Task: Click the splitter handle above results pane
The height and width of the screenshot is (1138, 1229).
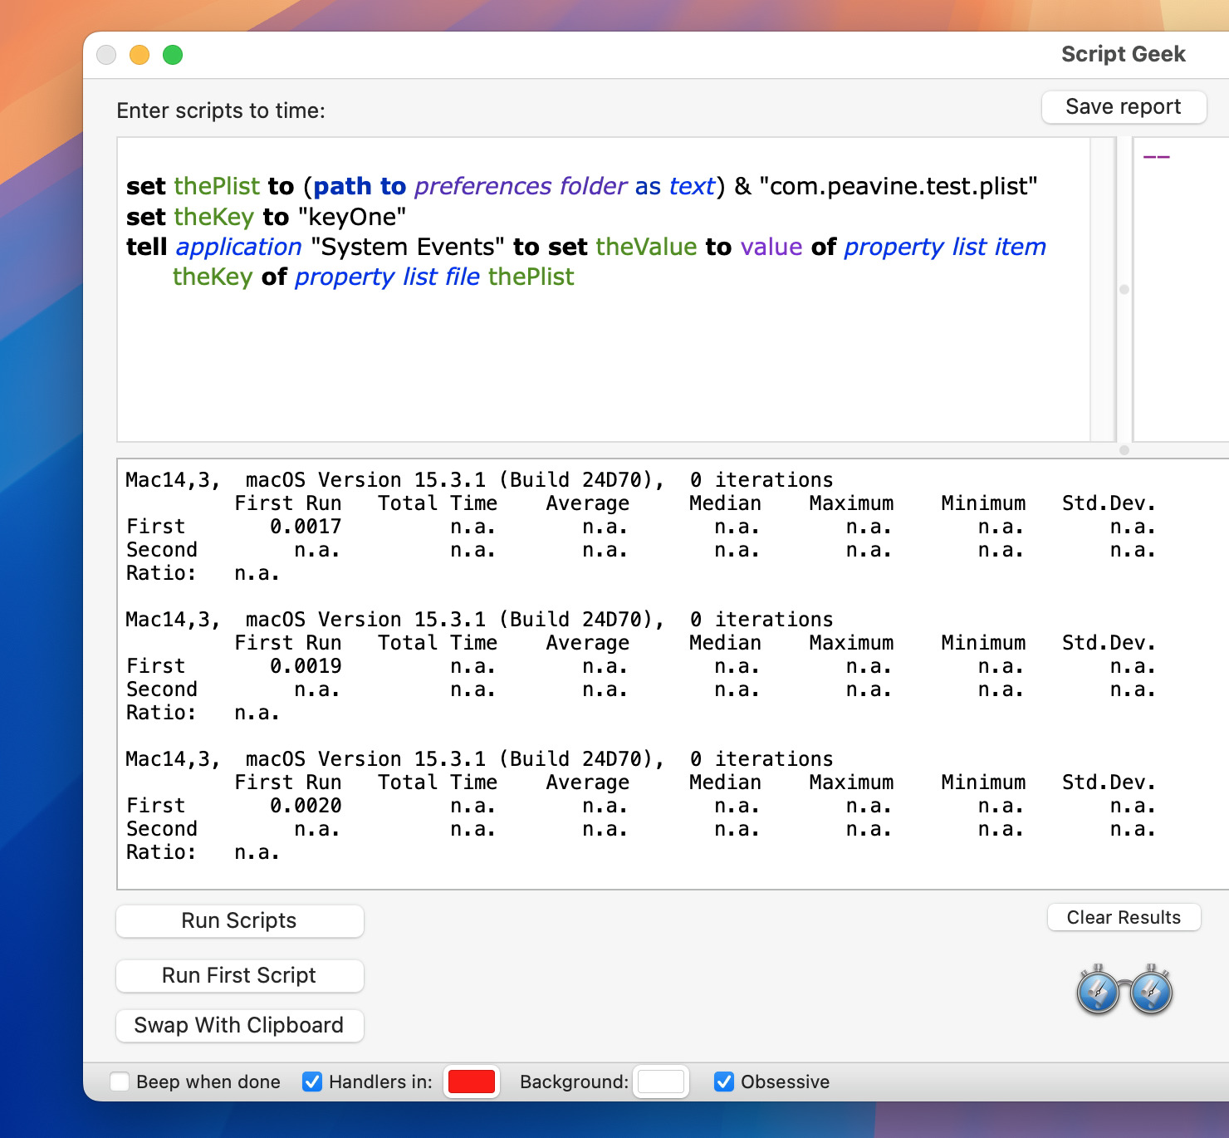Action: 1124,450
